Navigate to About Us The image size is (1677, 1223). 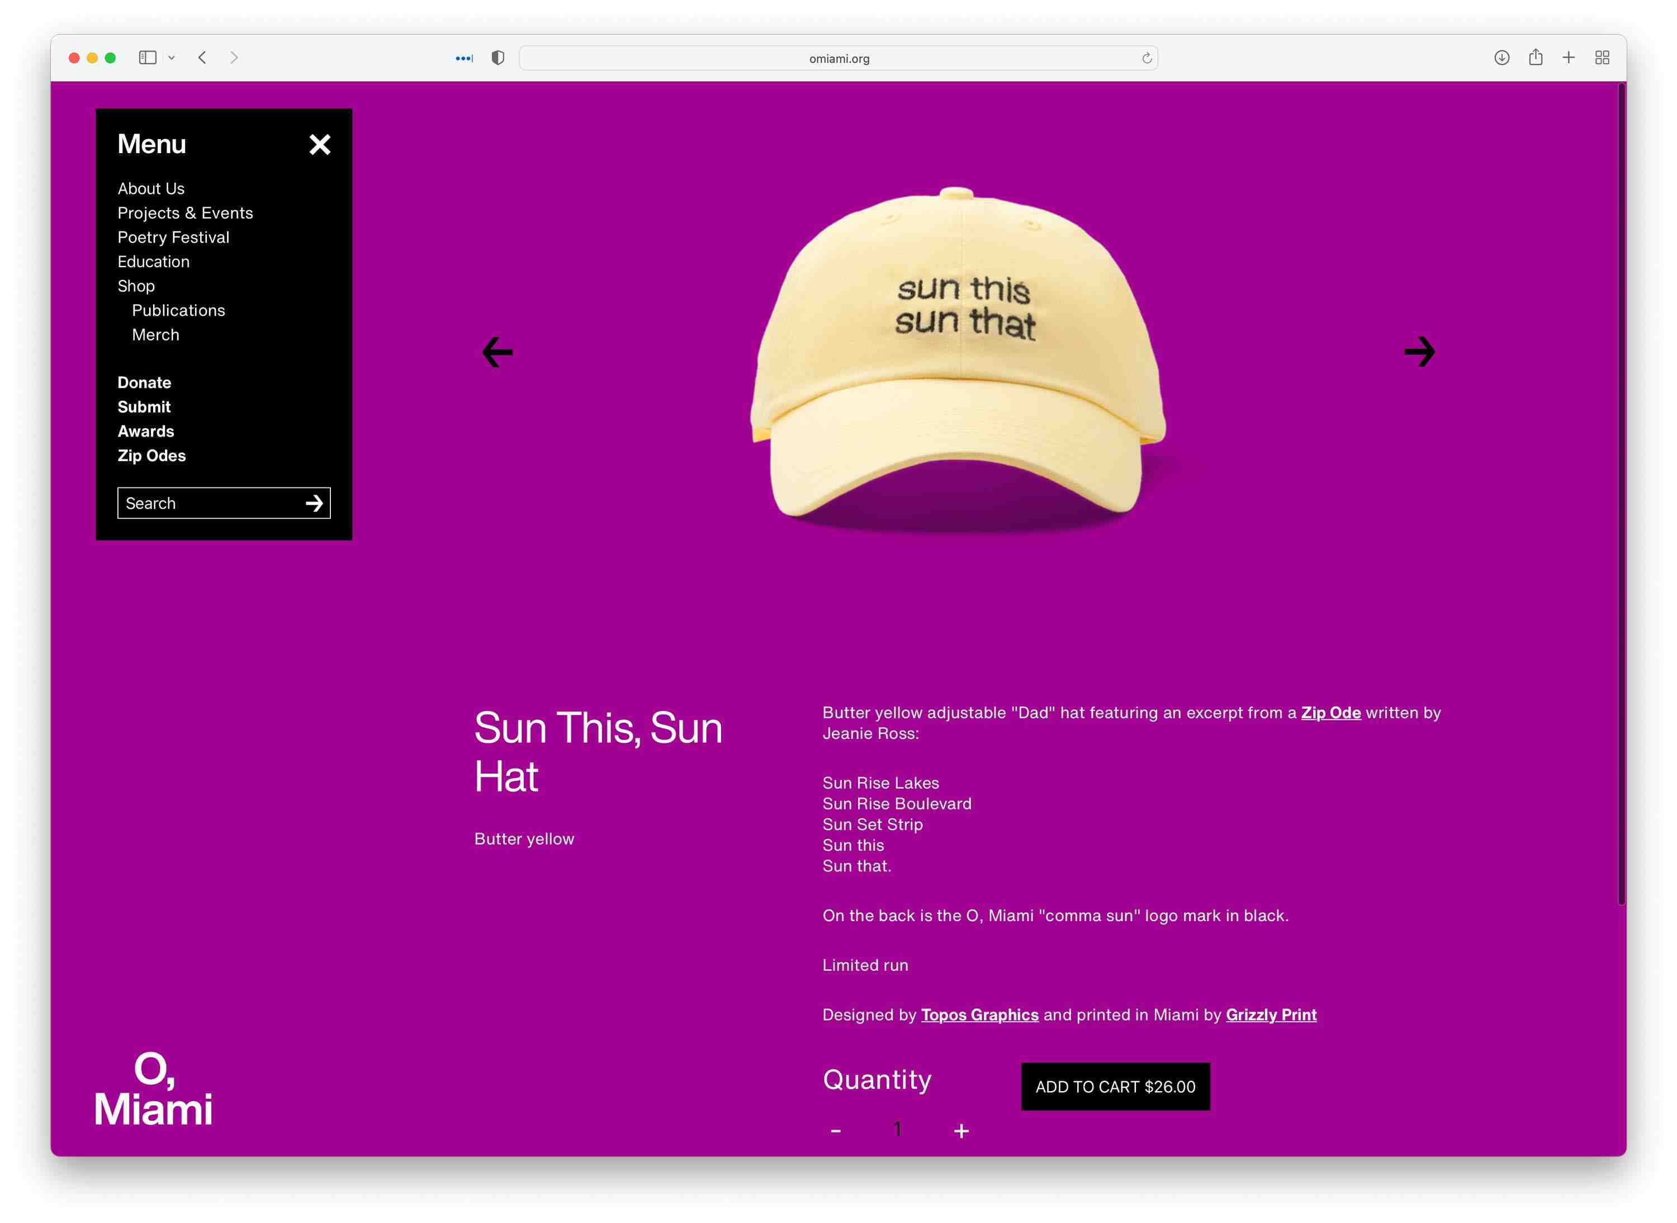coord(151,188)
